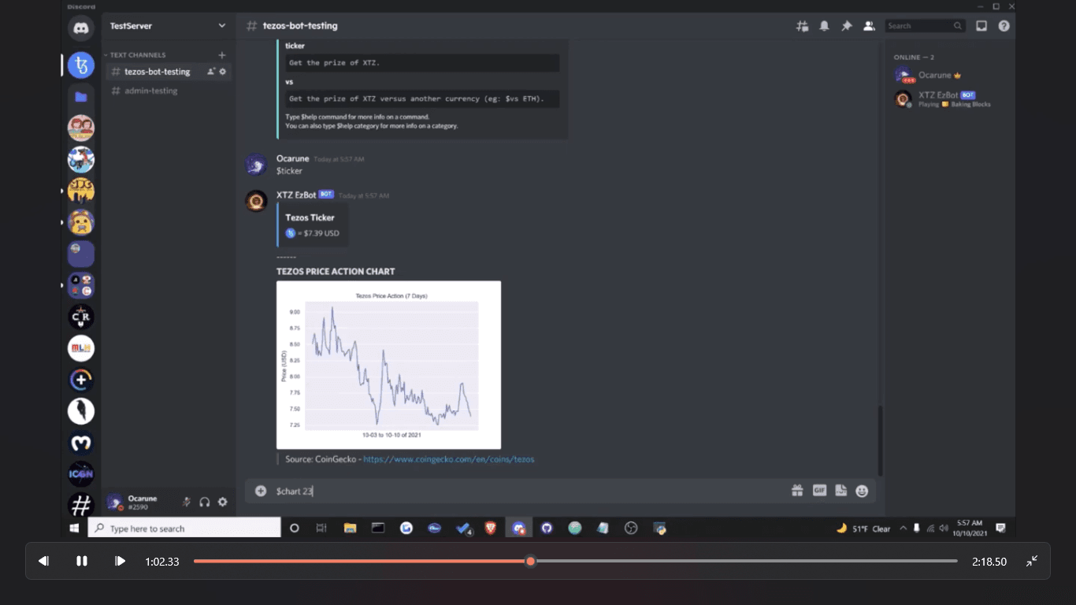Viewport: 1076px width, 605px height.
Task: Open the hashtag server icon at bottom
Action: [81, 504]
